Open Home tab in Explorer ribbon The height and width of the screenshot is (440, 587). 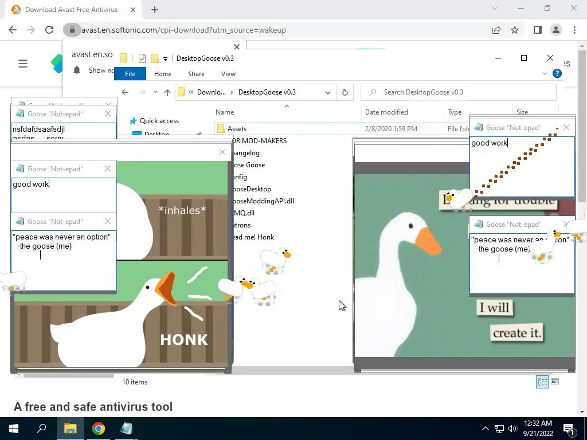click(x=162, y=74)
